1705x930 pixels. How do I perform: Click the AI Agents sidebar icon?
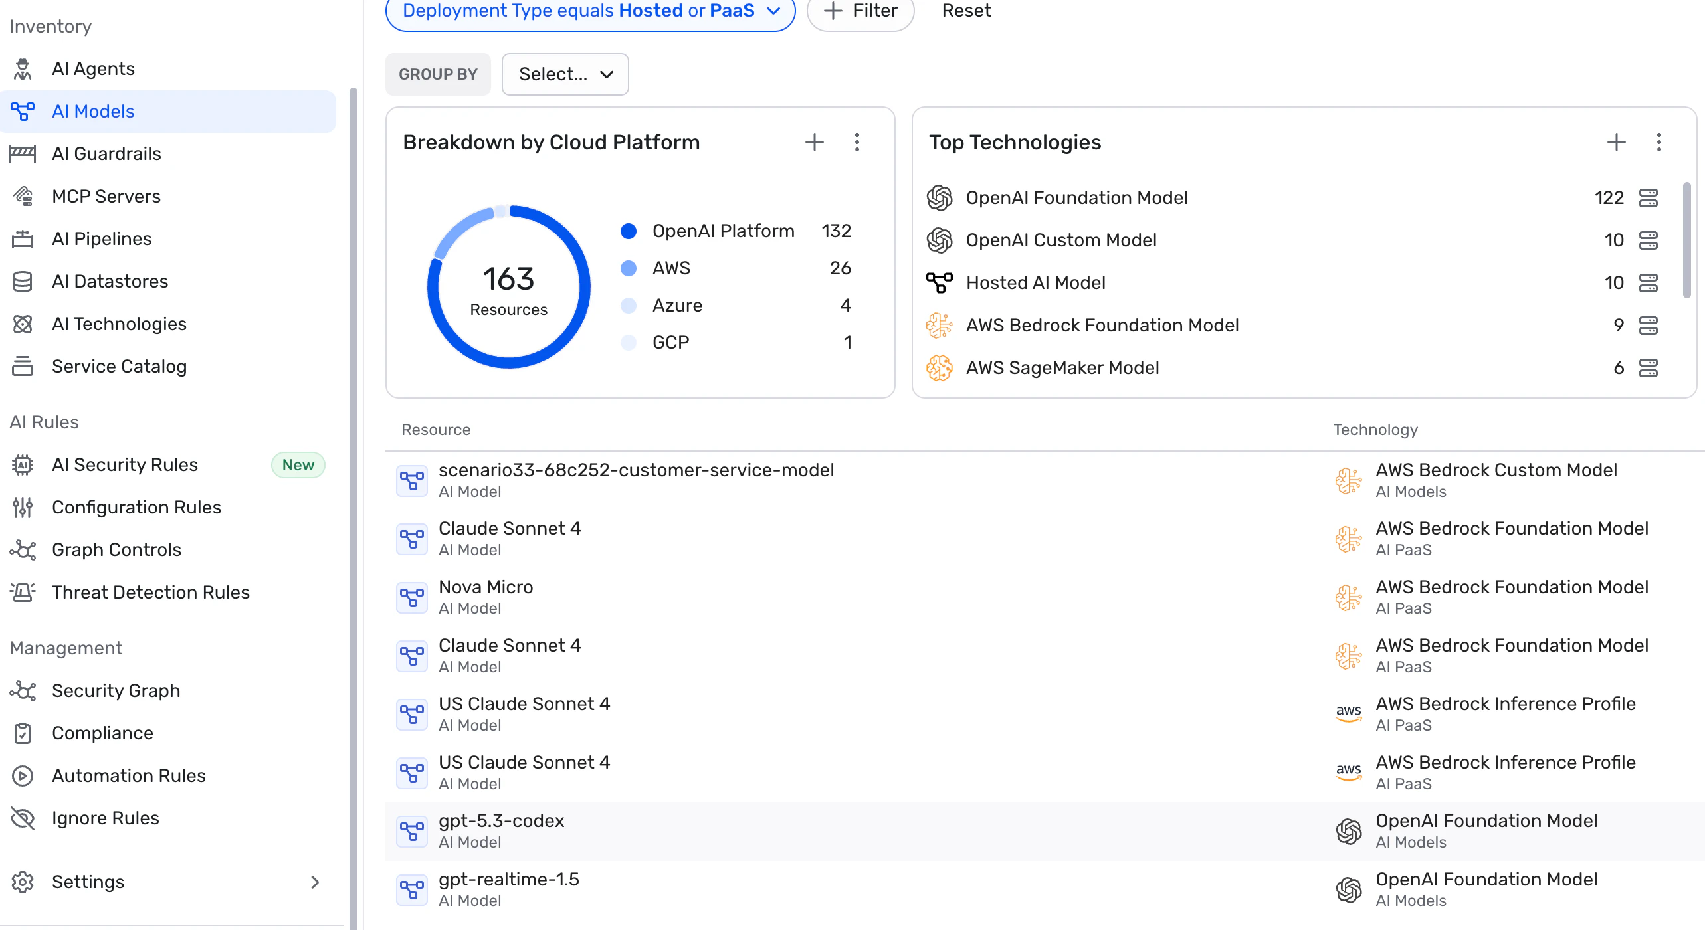pos(23,69)
